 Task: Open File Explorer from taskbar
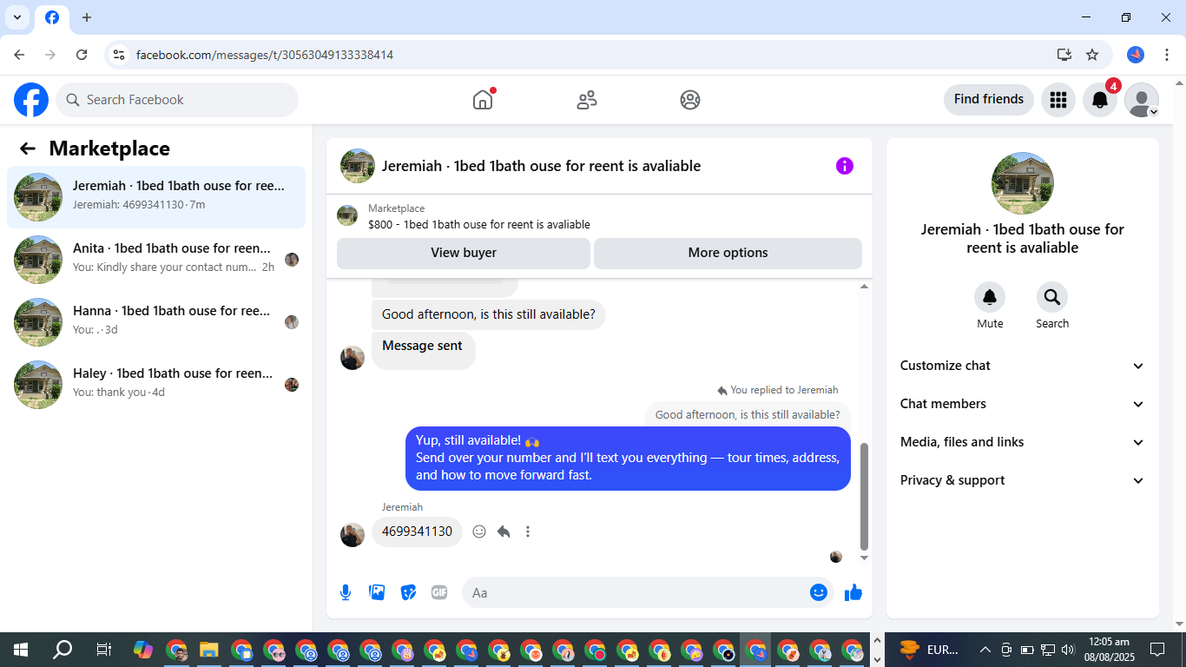click(208, 650)
